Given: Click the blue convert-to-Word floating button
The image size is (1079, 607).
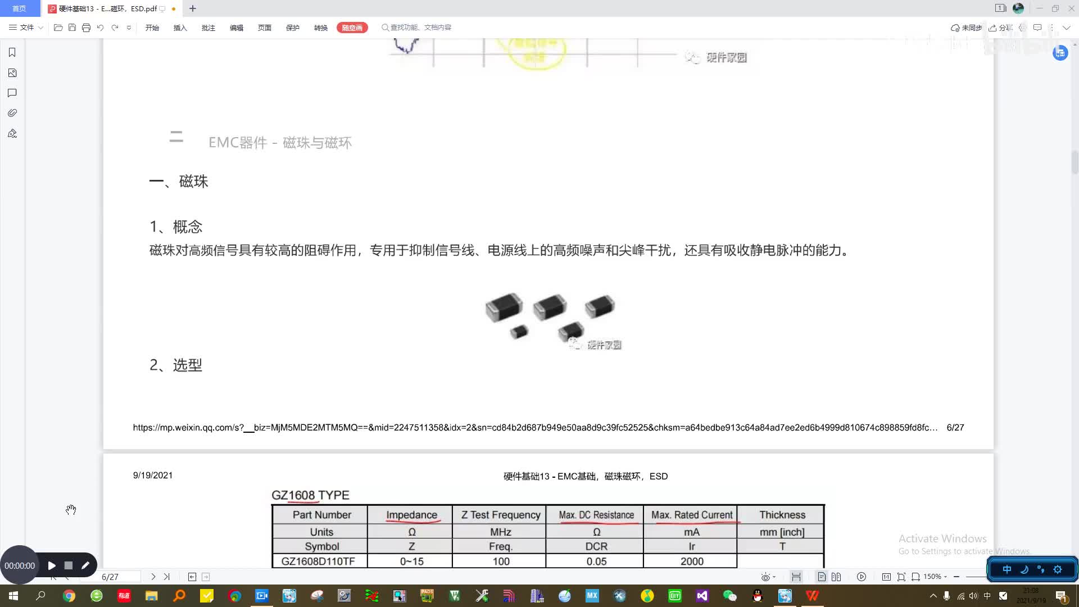Looking at the screenshot, I should point(1060,53).
